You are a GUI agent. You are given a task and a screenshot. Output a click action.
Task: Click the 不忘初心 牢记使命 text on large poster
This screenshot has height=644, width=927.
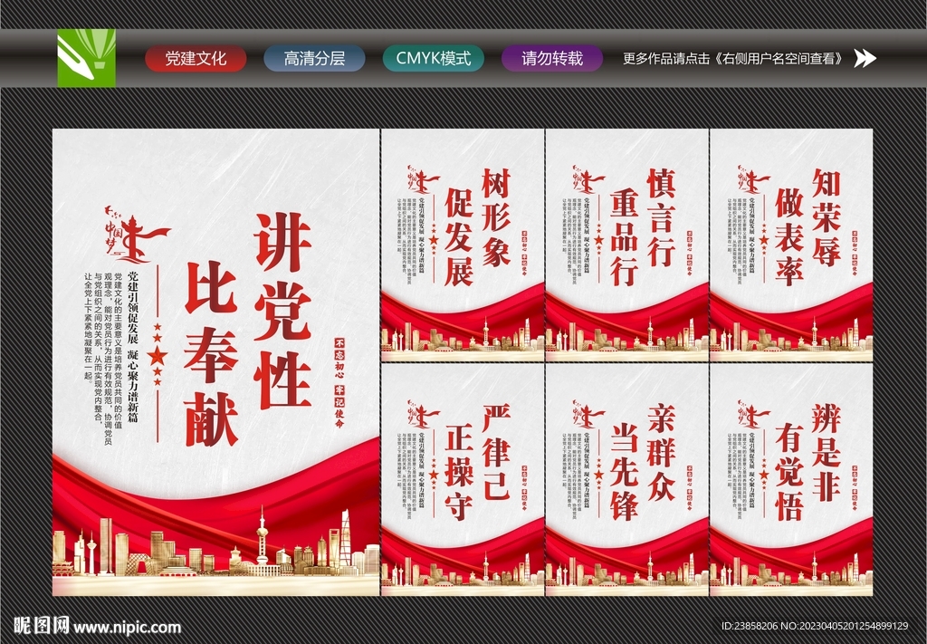point(339,382)
